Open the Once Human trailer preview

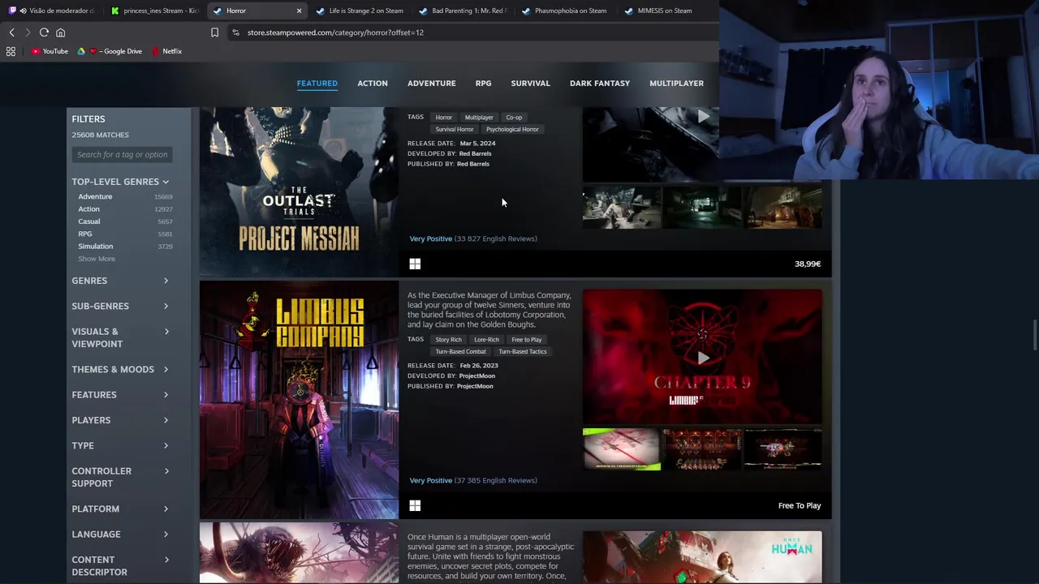pyautogui.click(x=702, y=557)
